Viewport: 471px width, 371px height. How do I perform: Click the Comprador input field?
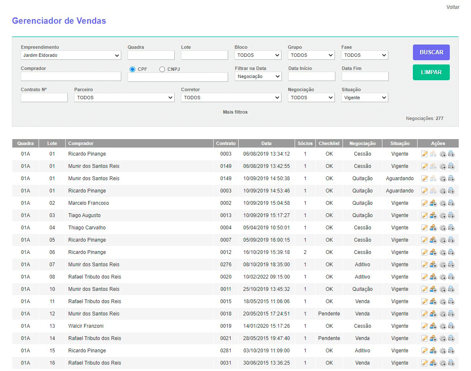coord(71,77)
